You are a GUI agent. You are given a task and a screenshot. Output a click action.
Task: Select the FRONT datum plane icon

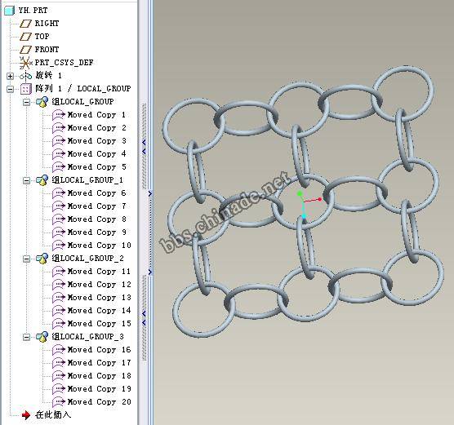point(25,50)
